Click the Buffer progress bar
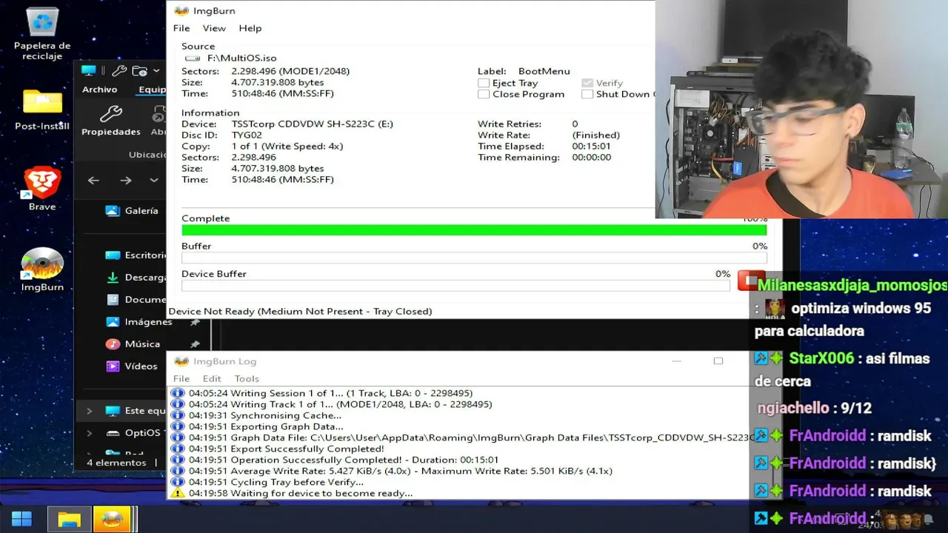 pyautogui.click(x=474, y=258)
